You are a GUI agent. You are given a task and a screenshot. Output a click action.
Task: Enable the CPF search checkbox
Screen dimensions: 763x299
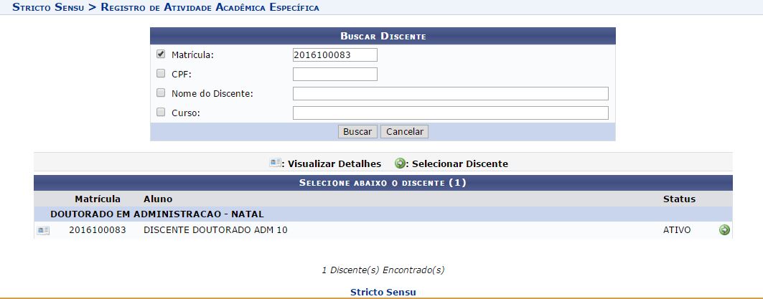click(x=161, y=73)
